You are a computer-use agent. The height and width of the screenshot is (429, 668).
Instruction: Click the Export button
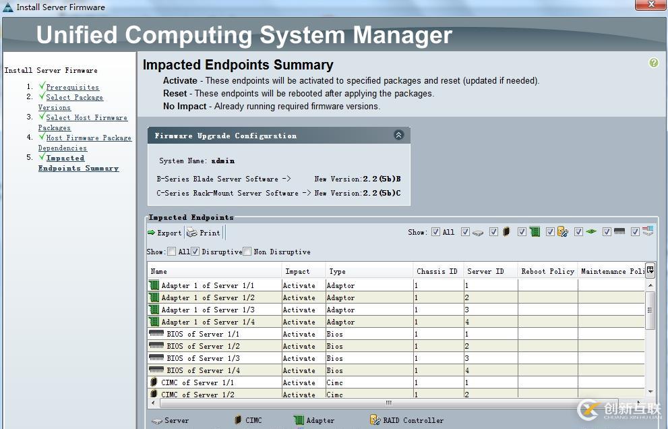[164, 233]
